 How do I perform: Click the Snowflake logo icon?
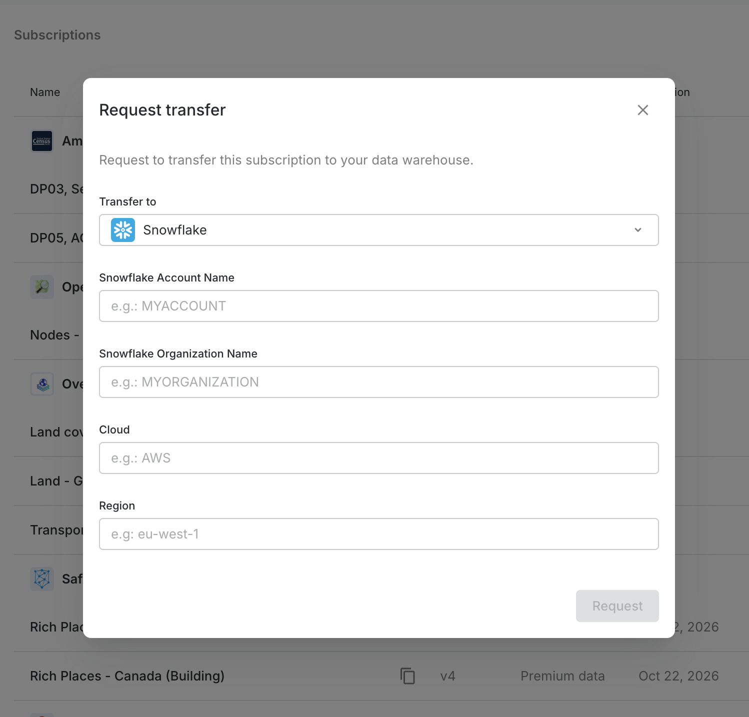click(123, 230)
